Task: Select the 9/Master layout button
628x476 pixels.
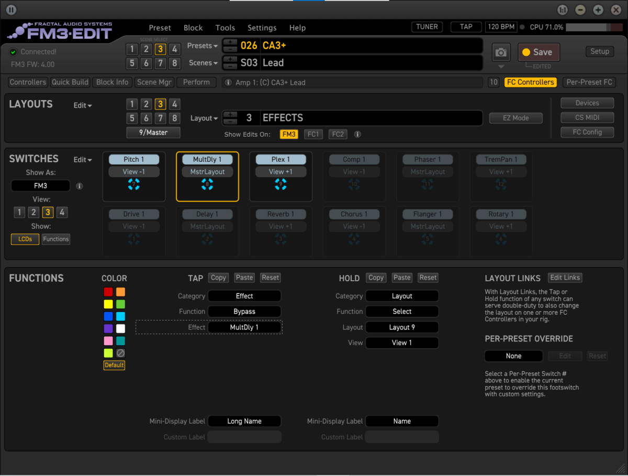Action: (153, 132)
